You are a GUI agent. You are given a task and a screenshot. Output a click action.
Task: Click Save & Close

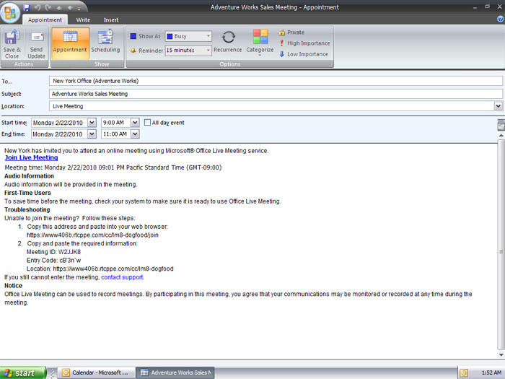point(12,44)
